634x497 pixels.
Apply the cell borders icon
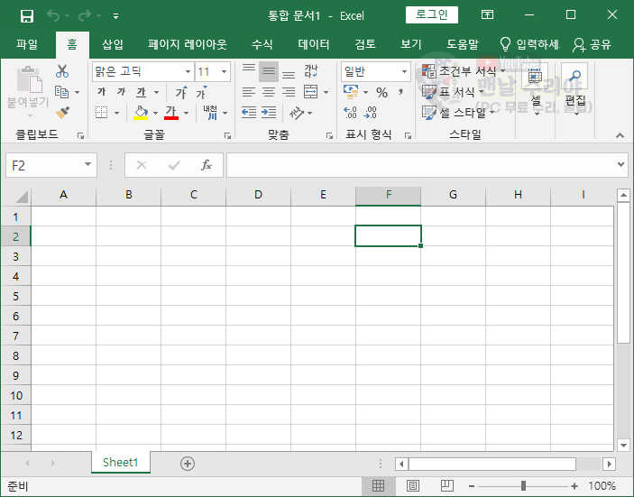click(101, 113)
